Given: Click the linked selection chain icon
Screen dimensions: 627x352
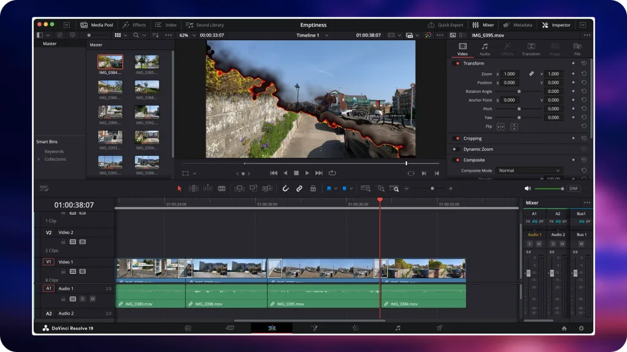Looking at the screenshot, I should (299, 189).
